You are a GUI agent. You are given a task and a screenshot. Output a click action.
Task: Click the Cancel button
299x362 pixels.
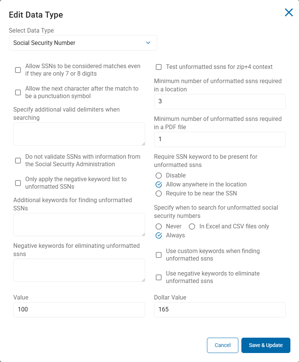[223, 346]
